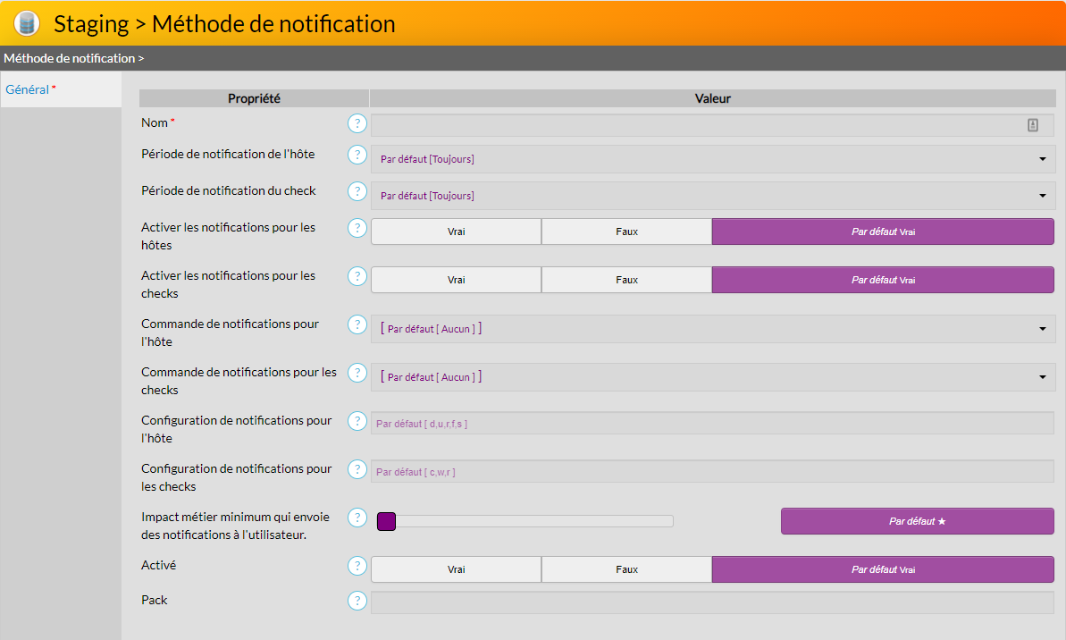The image size is (1066, 640).
Task: Select the Général tab in the sidebar
Action: coord(28,89)
